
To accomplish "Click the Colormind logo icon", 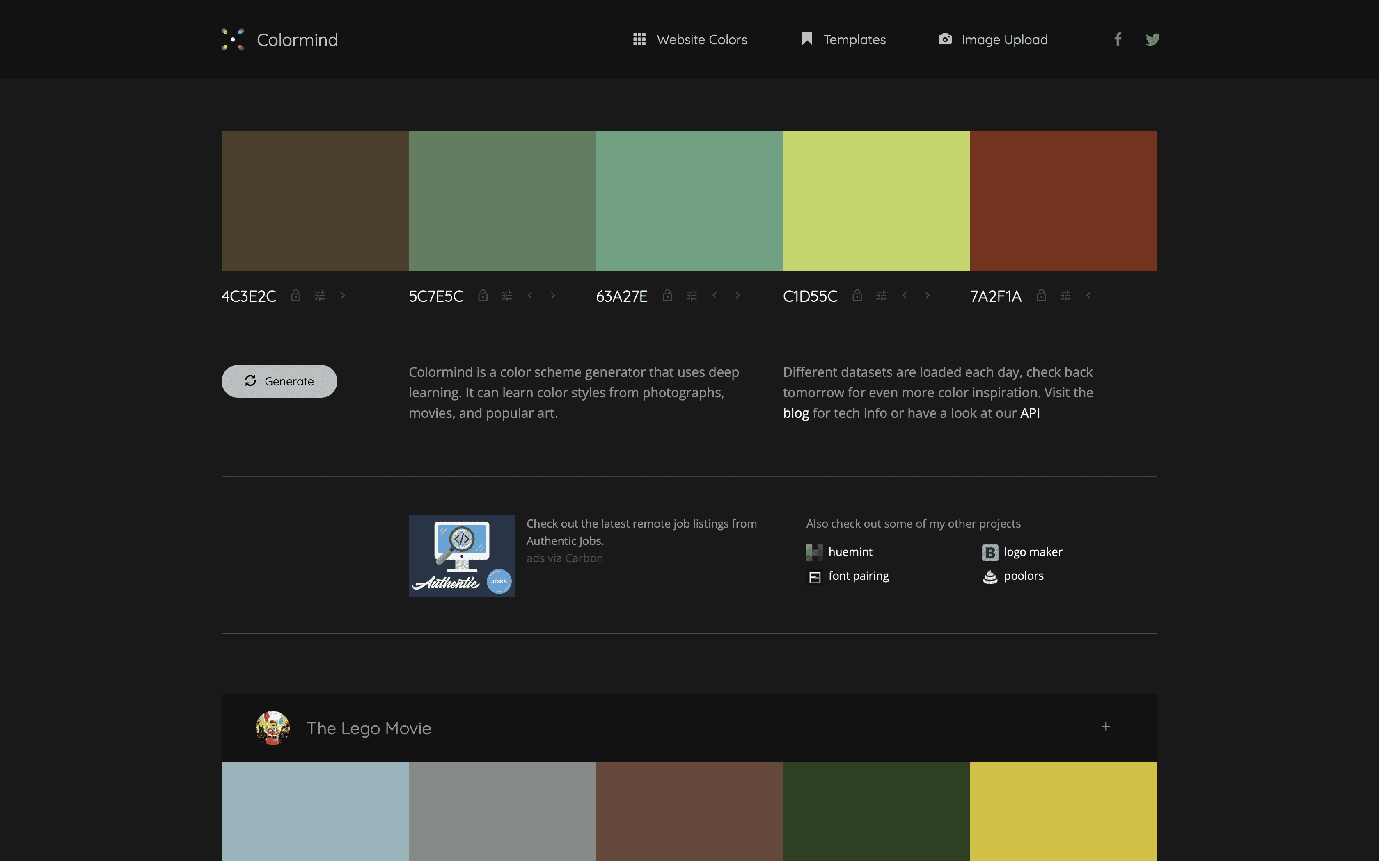I will click(232, 39).
